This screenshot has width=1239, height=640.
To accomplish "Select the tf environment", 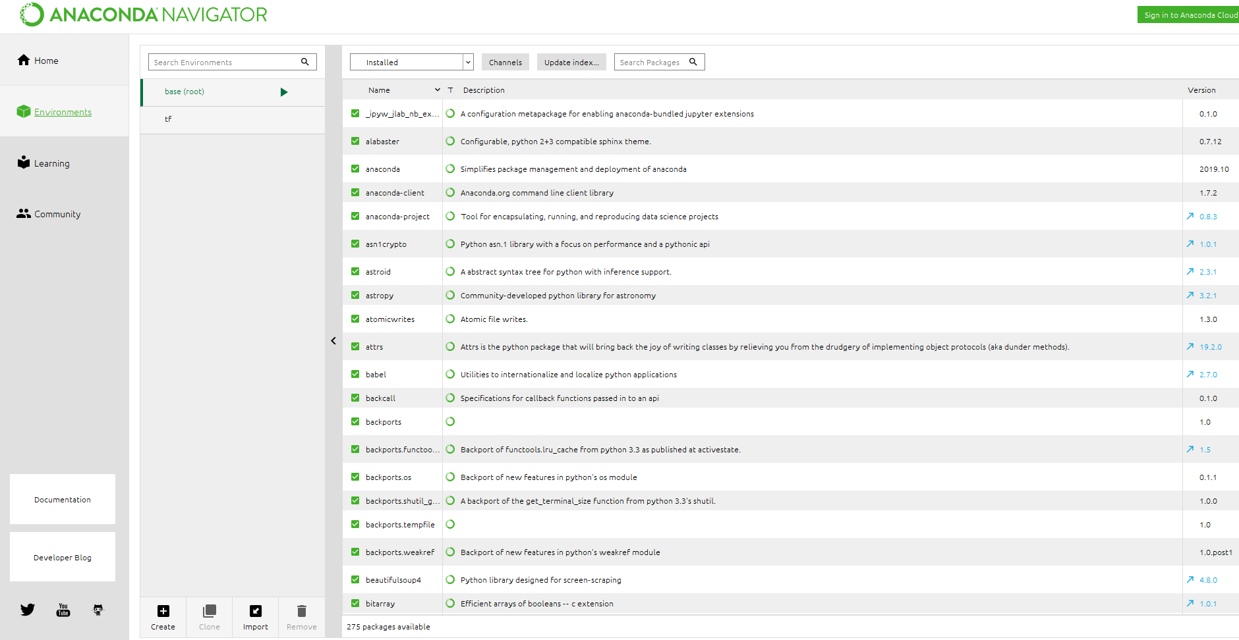I will 233,119.
